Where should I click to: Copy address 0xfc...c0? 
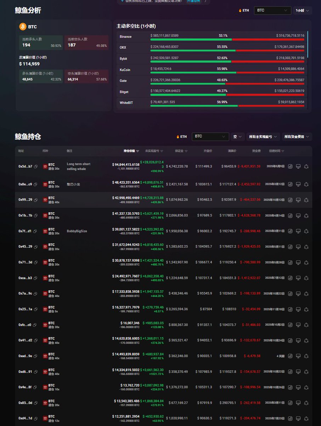coord(35,325)
